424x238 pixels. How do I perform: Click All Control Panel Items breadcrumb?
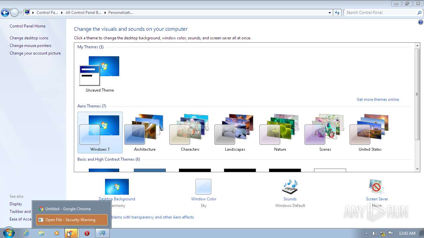pos(83,13)
